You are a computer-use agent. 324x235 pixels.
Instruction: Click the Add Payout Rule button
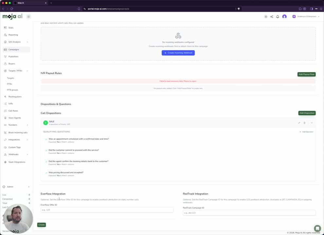coord(306,74)
